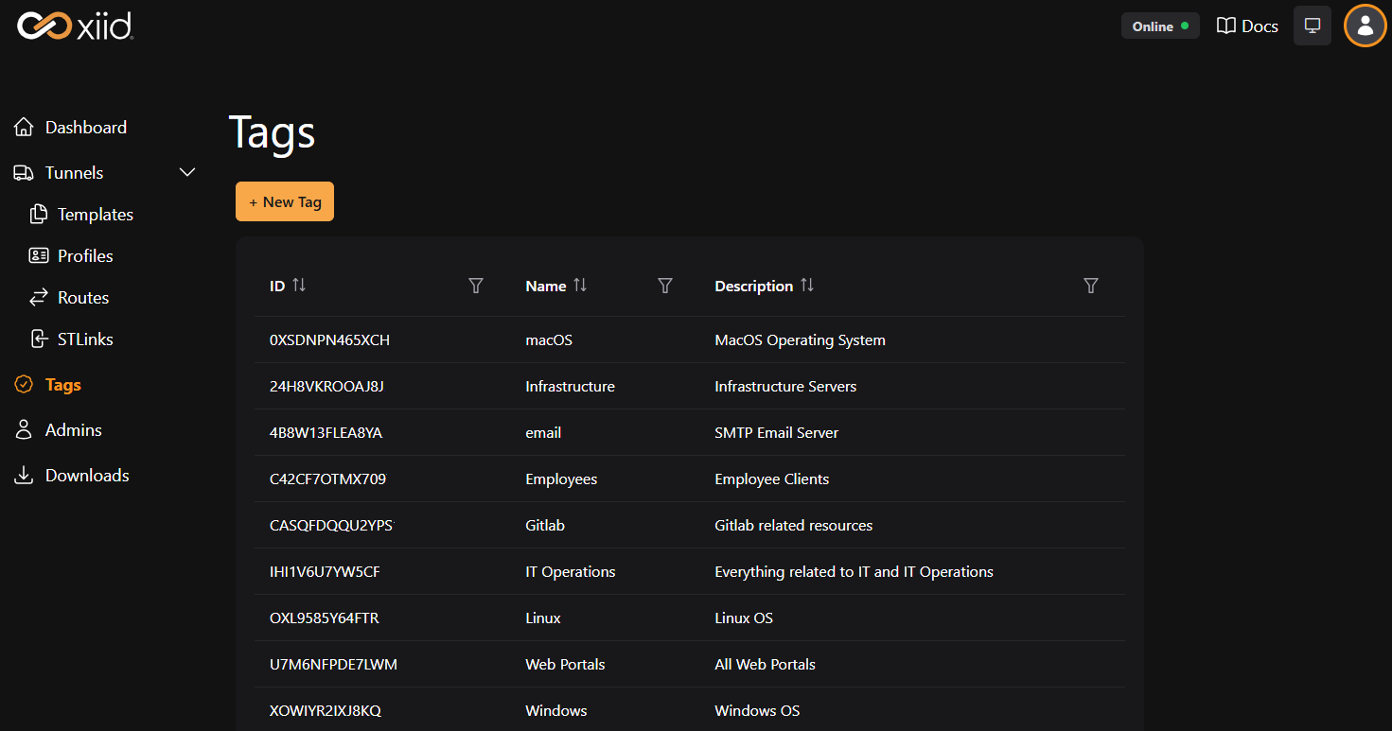Click the Admins person icon
Image resolution: width=1392 pixels, height=731 pixels.
tap(24, 430)
